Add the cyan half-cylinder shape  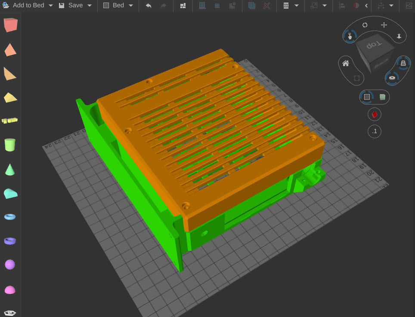[11, 193]
